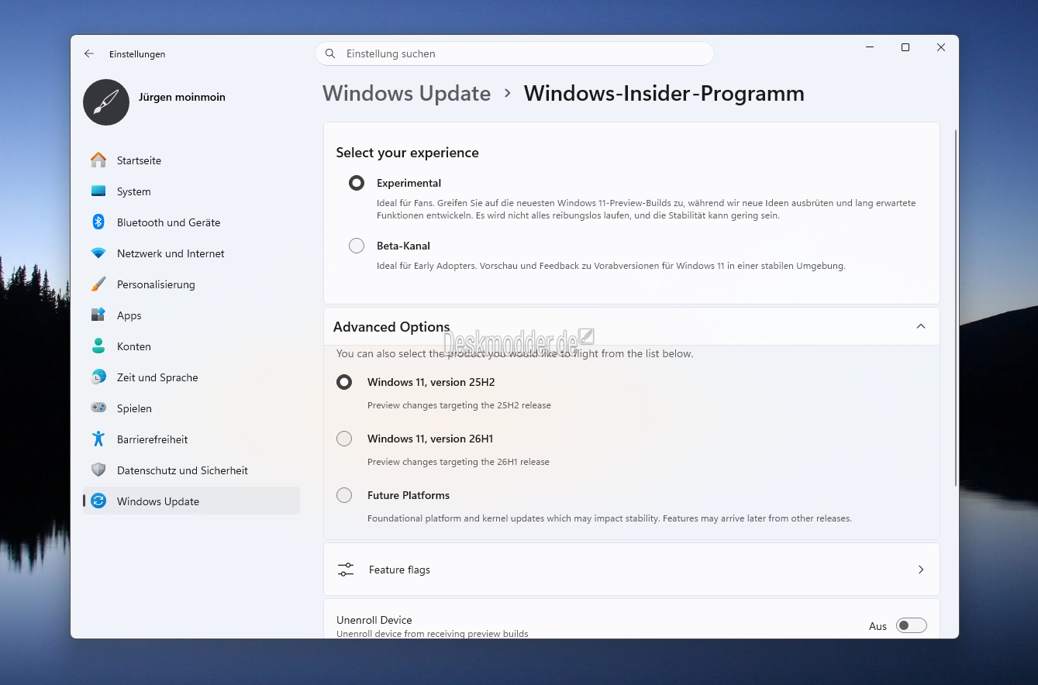Click the Spiele gamepad icon

(x=98, y=408)
